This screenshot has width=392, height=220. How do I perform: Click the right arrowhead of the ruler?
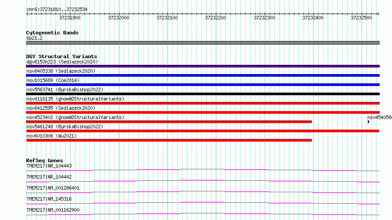(x=378, y=14)
